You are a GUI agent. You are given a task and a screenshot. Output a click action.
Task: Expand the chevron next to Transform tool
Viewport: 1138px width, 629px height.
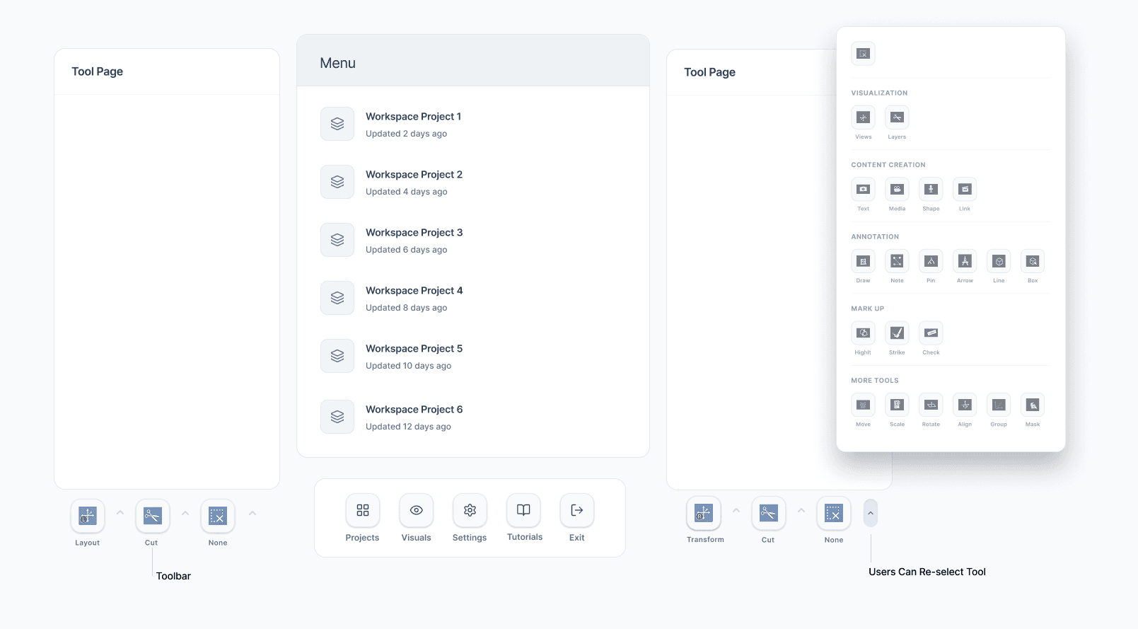(736, 510)
